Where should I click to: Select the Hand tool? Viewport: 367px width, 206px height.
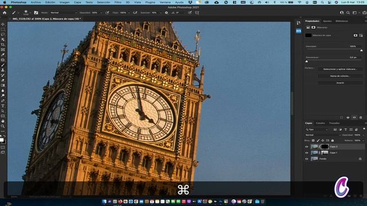tap(3, 121)
